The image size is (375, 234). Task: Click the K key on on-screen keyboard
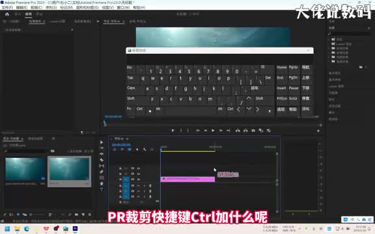(x=214, y=88)
